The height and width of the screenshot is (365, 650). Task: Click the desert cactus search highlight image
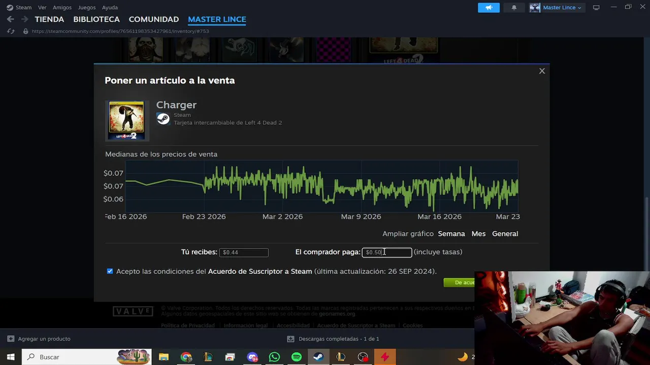coord(134,357)
